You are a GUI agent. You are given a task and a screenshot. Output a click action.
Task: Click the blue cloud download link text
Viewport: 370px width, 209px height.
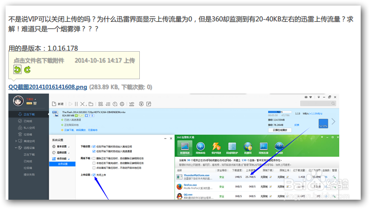pos(81,130)
